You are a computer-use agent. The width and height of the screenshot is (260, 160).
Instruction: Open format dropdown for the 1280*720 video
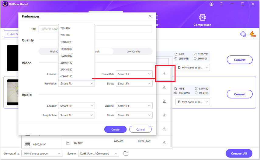point(193,68)
